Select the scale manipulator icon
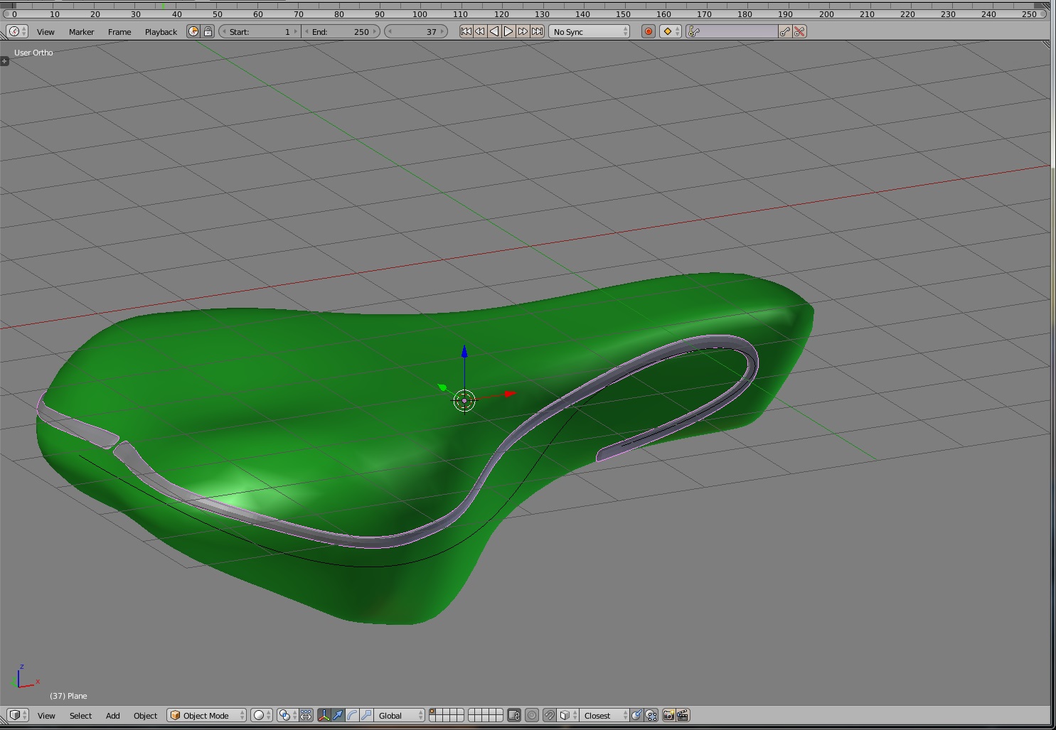This screenshot has height=730, width=1056. [x=367, y=715]
